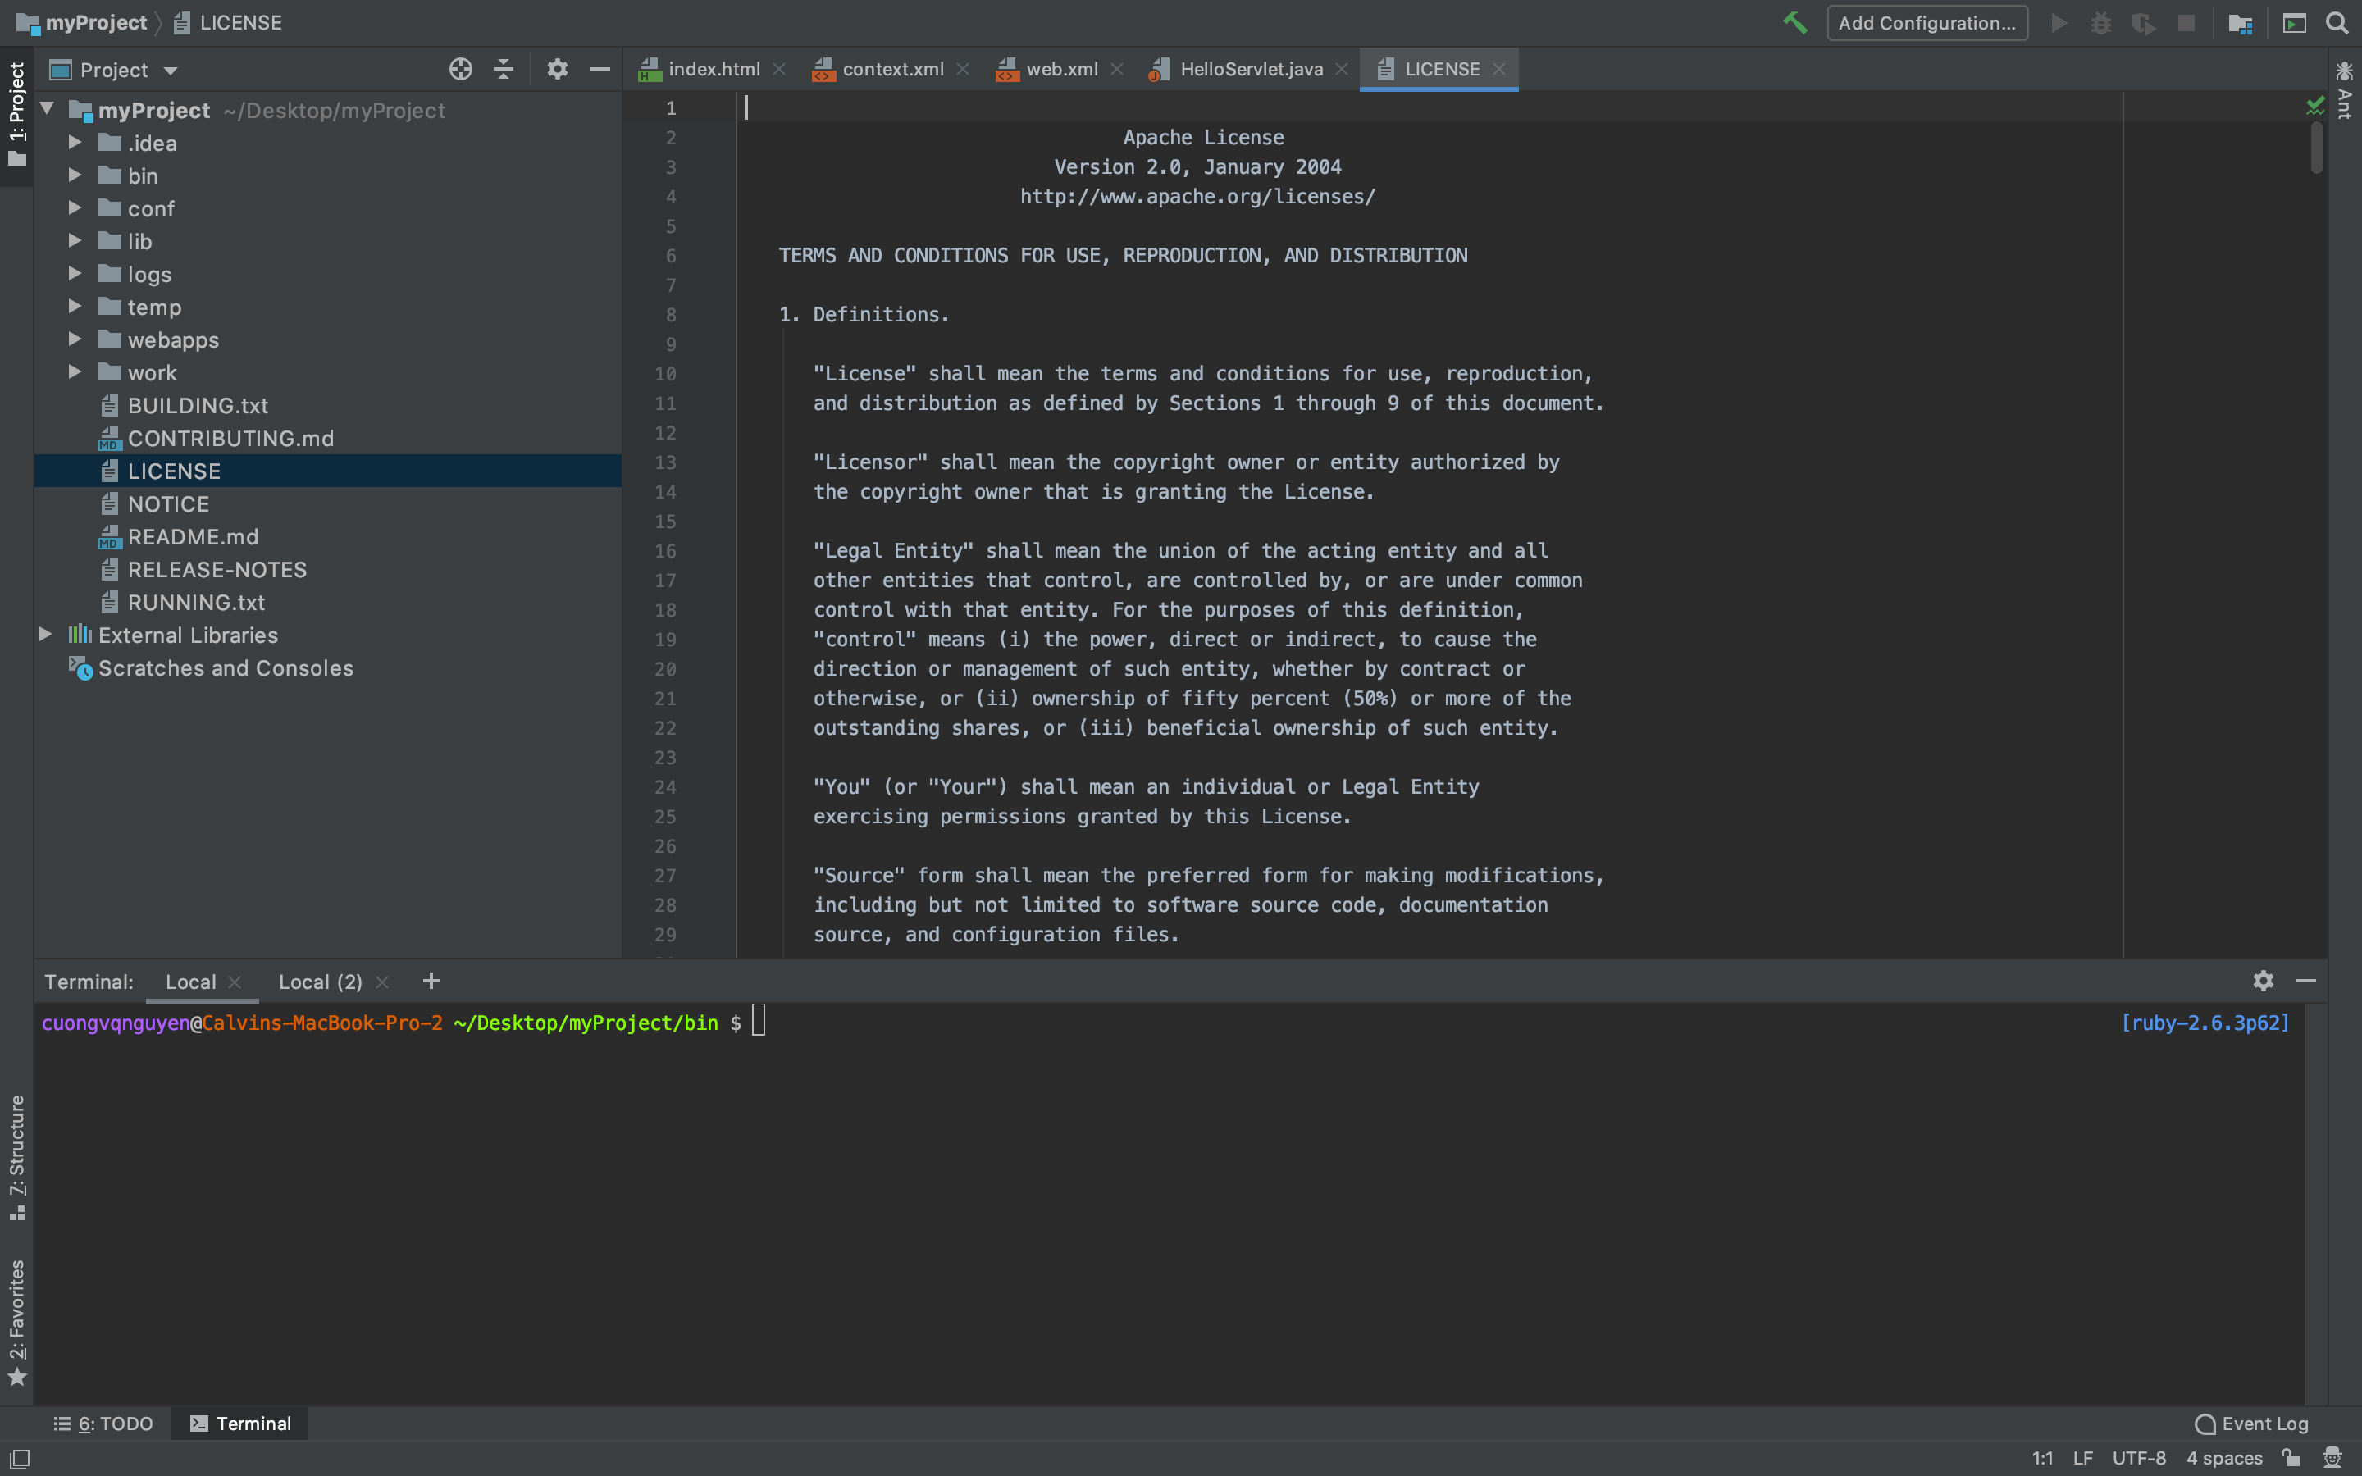Click Add Configuration button
2362x1476 pixels.
(x=1926, y=22)
